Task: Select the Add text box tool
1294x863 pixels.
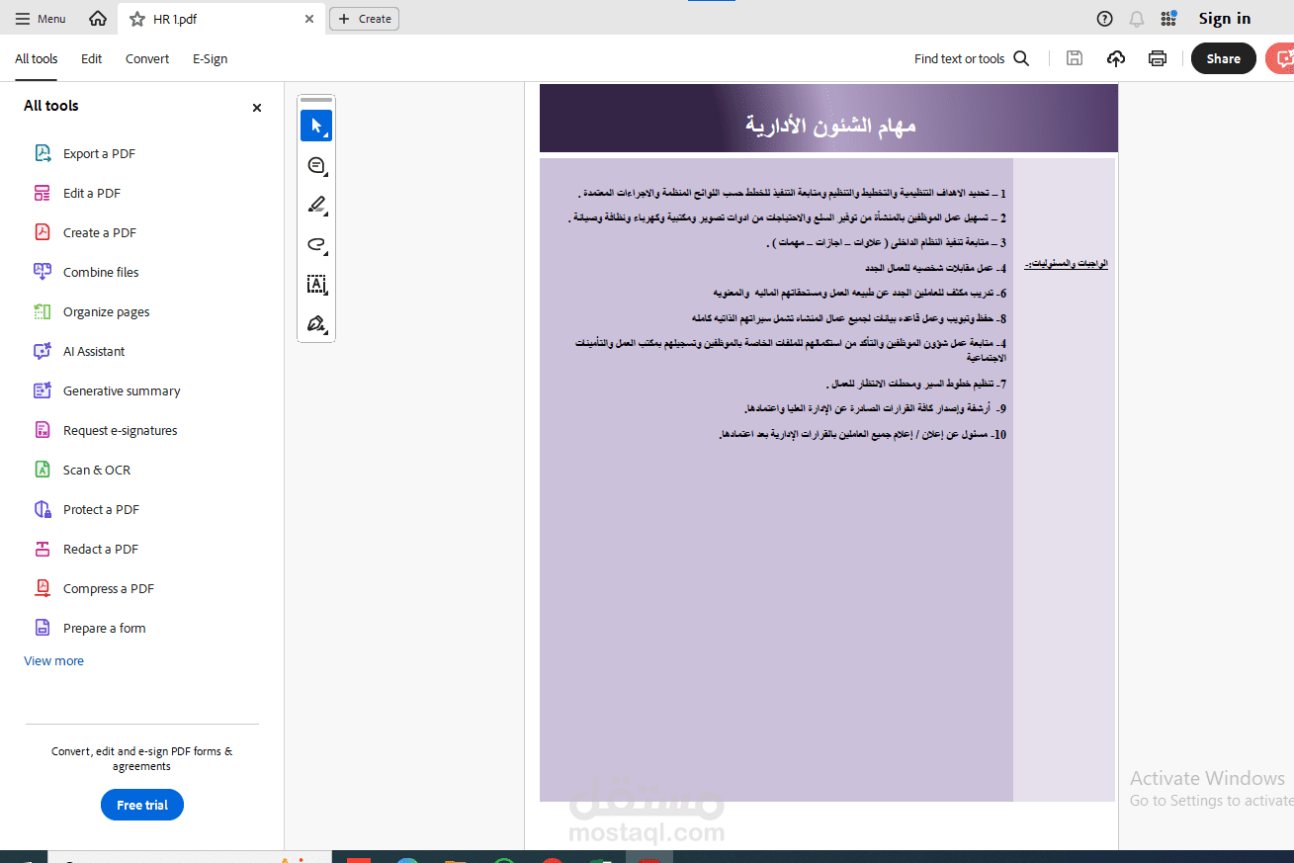Action: (314, 284)
